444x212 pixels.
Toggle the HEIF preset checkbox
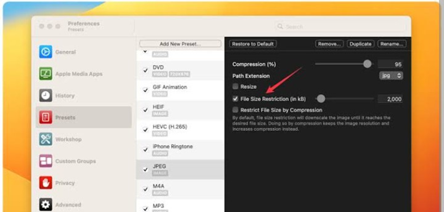(x=145, y=110)
